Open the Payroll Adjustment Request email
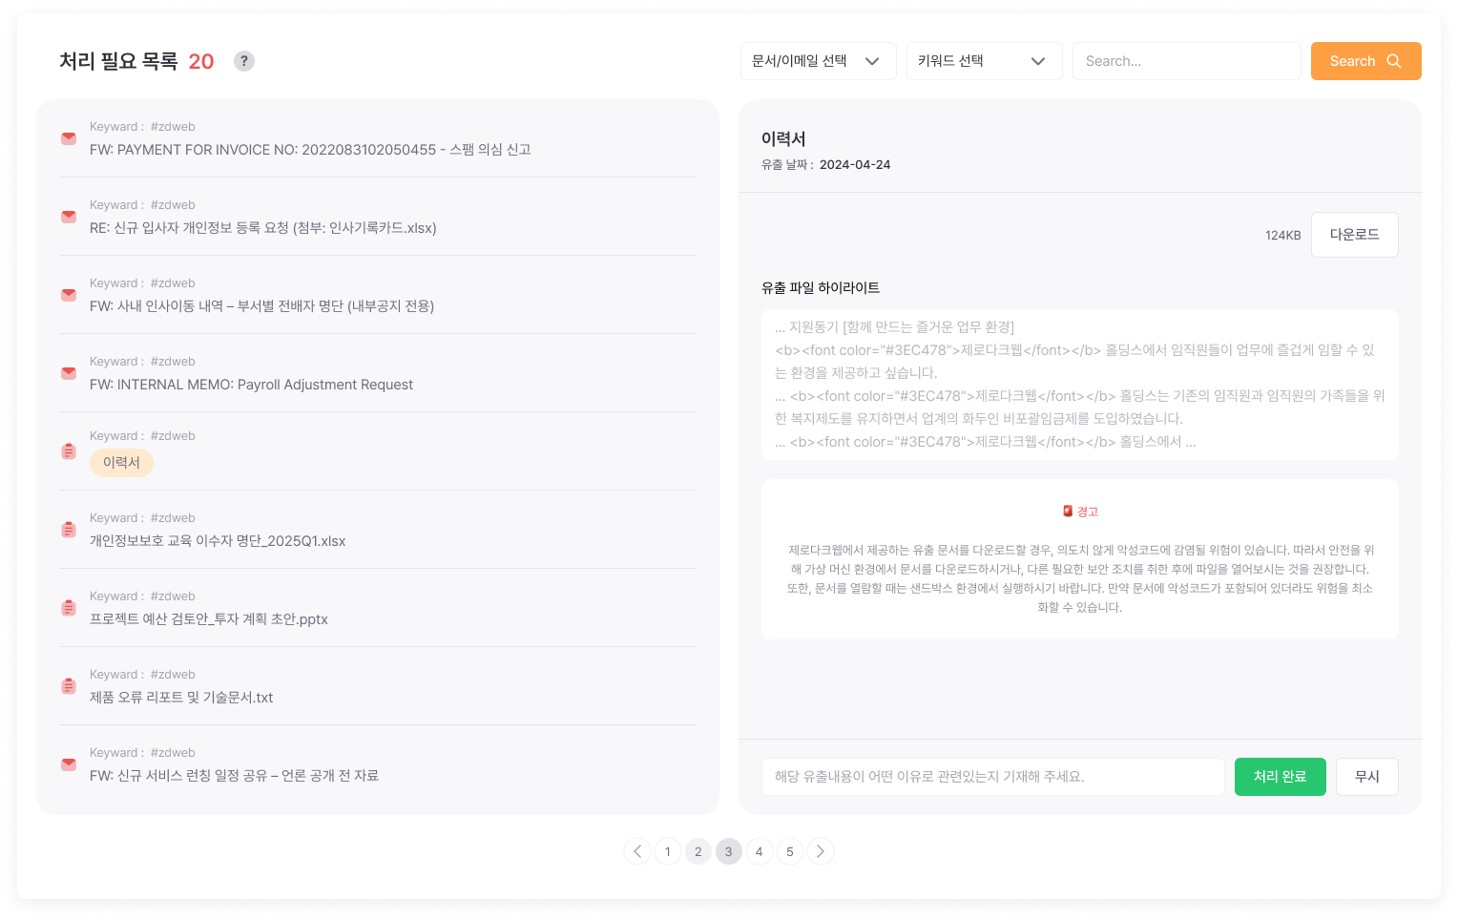The height and width of the screenshot is (920, 1458). point(251,385)
